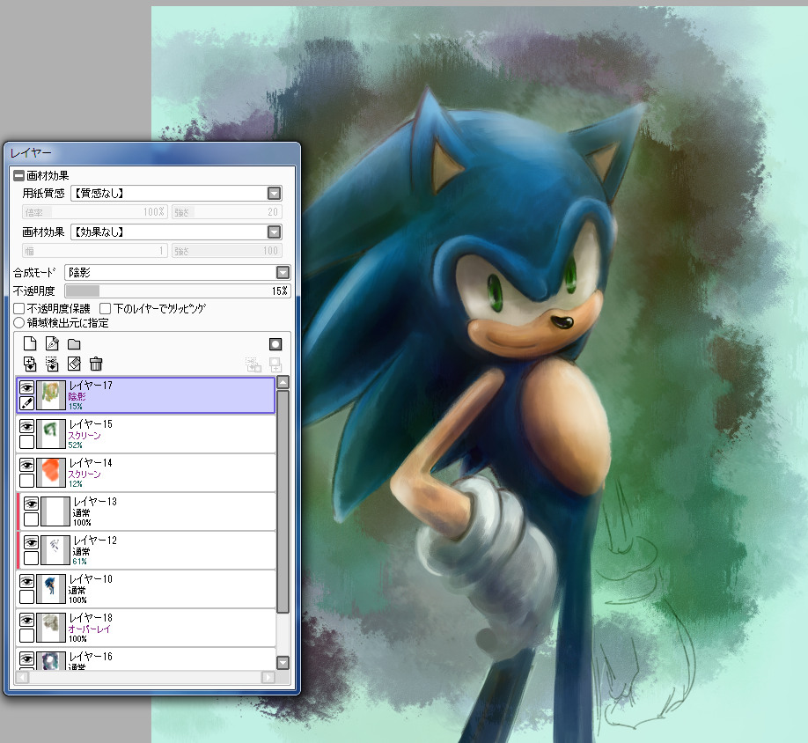The image size is (808, 743).
Task: Select layer named レイヤー14
Action: tap(146, 473)
